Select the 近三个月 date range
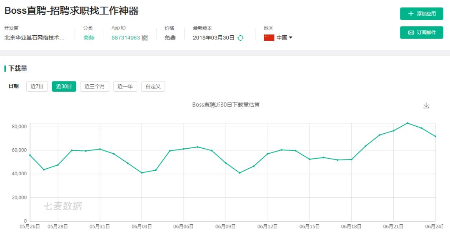Screen dimensions: 450x238 (95, 86)
